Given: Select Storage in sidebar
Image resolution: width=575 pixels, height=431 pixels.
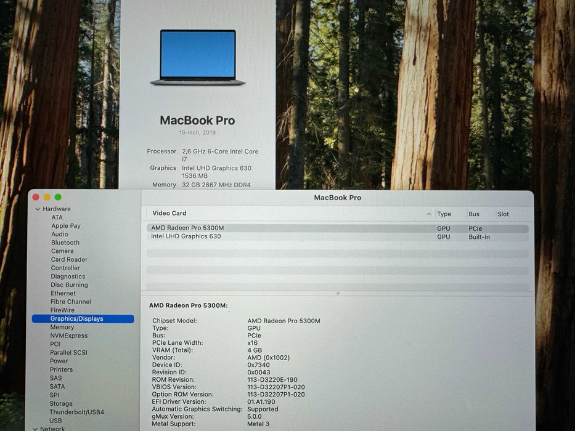Looking at the screenshot, I should coord(61,403).
